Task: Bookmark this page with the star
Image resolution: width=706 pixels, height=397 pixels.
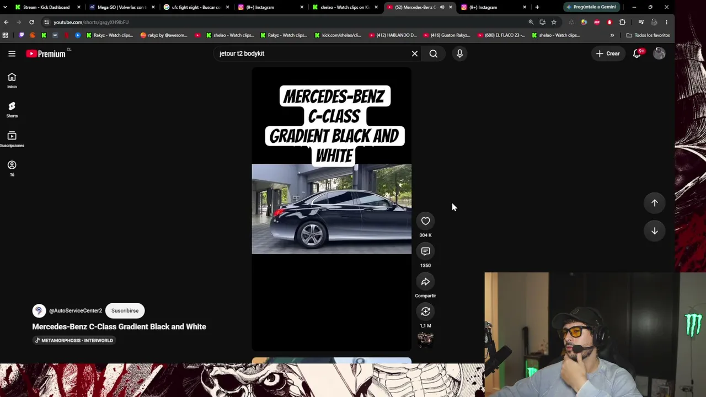Action: pos(554,22)
